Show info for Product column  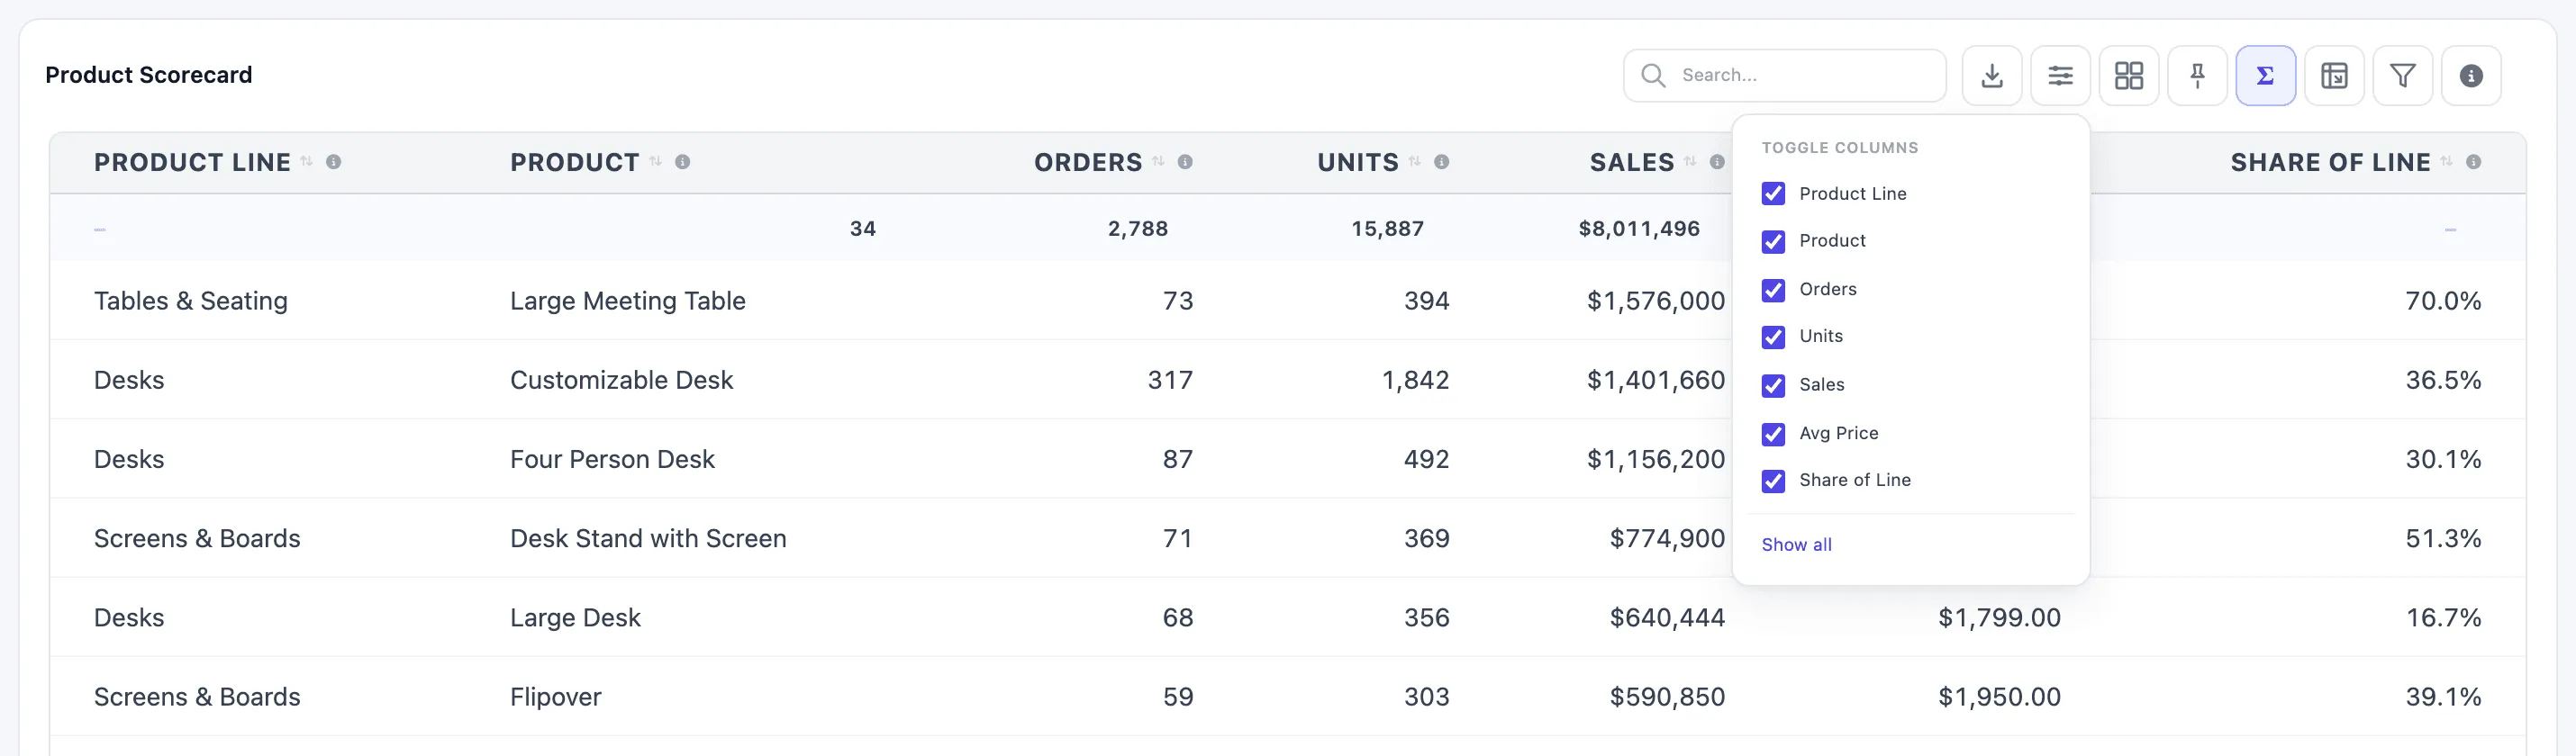click(x=682, y=162)
